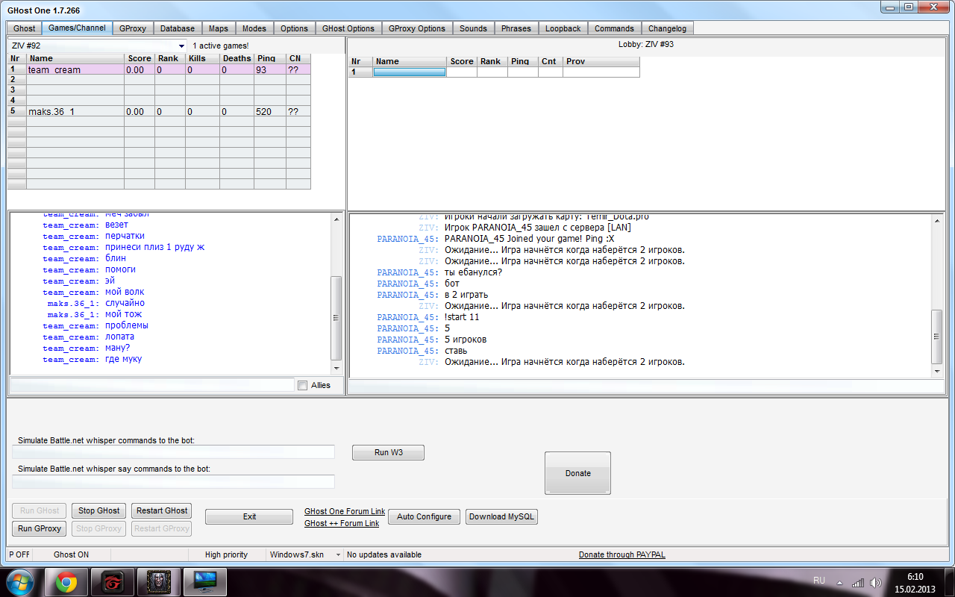Open the Warcraft III taskbar icon
This screenshot has height=597, width=955.
[158, 581]
